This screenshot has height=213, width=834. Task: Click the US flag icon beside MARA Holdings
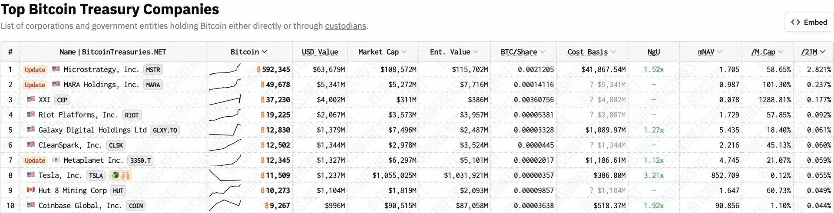pos(56,84)
